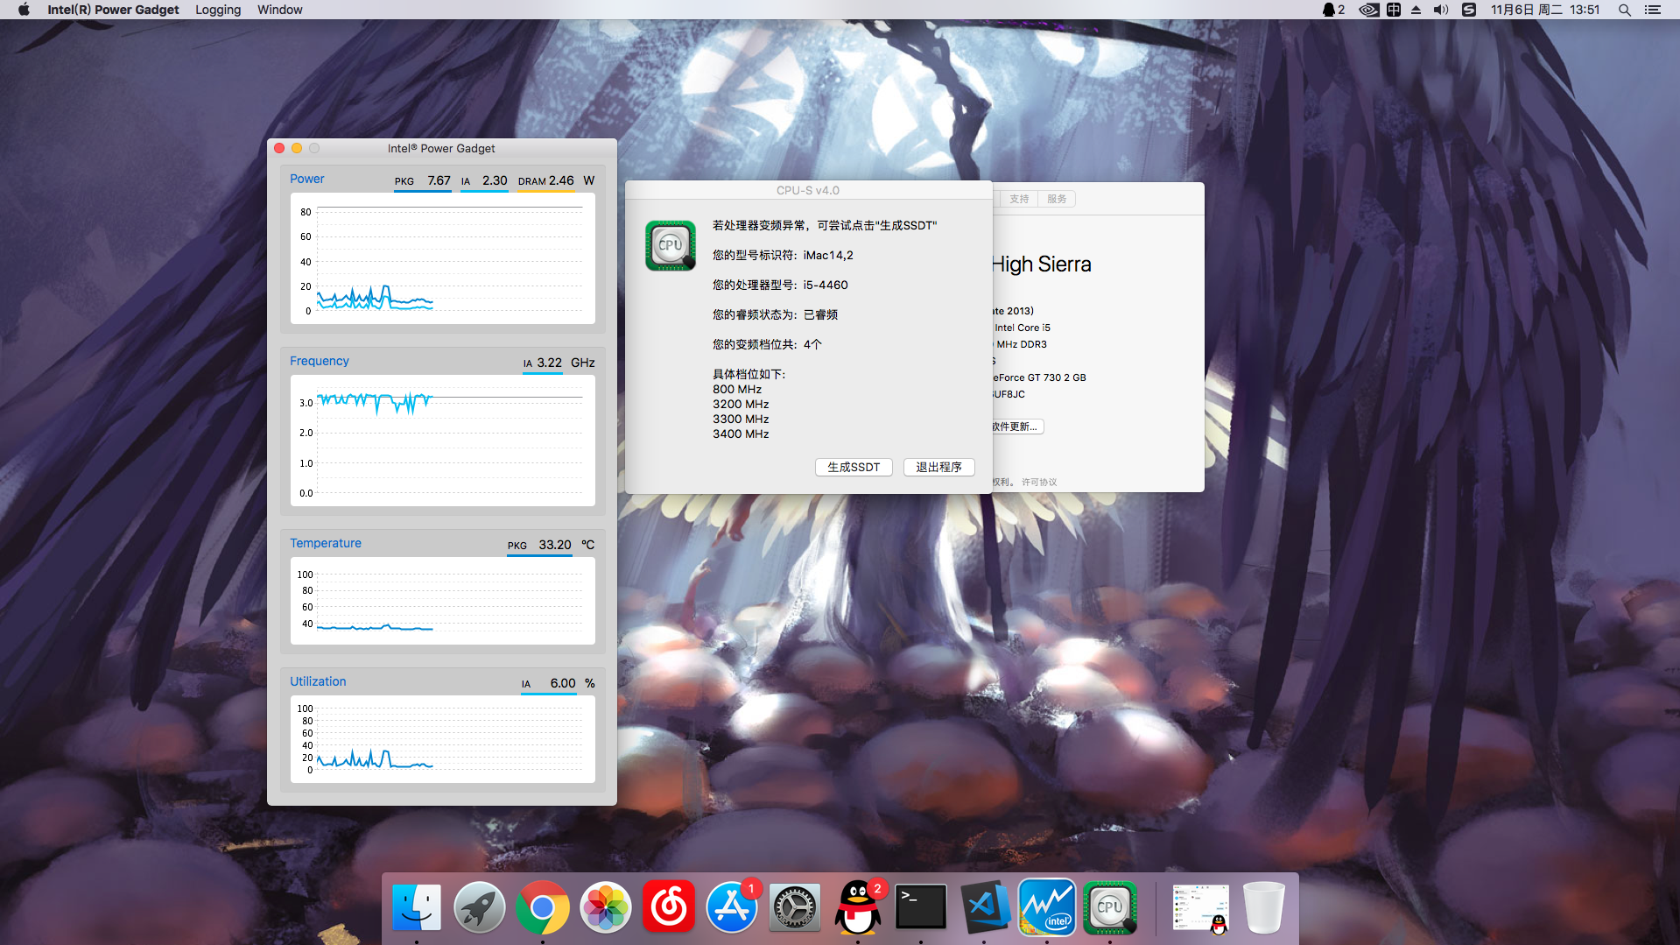Click the eject menu bar icon

(x=1416, y=10)
